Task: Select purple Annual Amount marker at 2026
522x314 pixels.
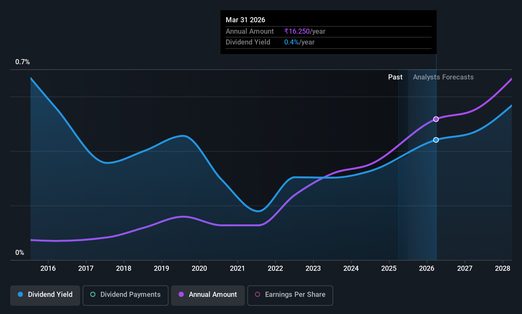Action: tap(436, 119)
